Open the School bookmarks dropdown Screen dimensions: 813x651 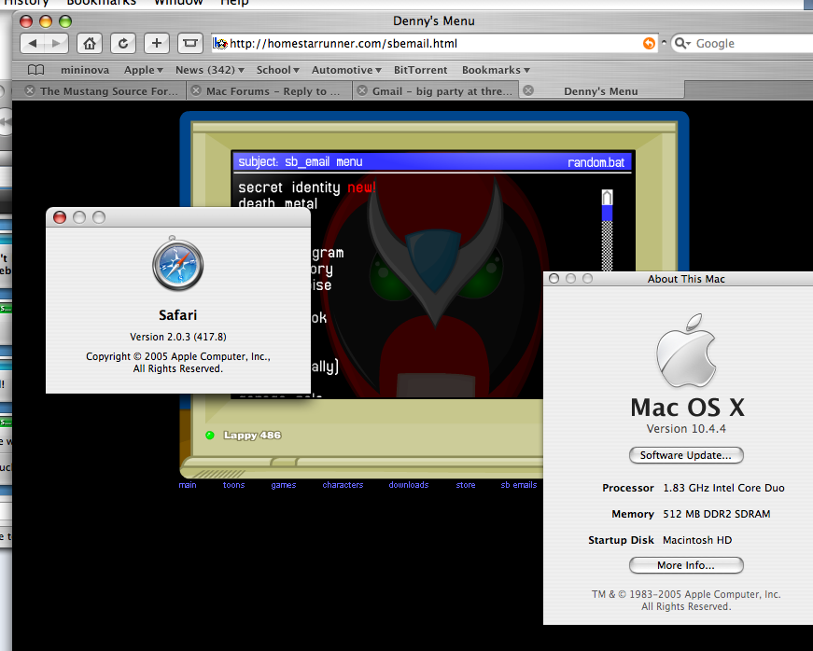[x=277, y=70]
